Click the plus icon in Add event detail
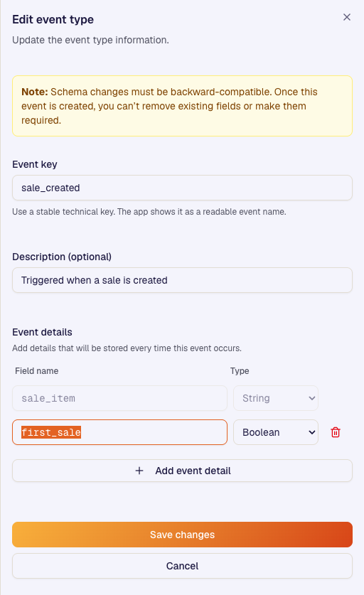364x595 pixels. coord(139,471)
